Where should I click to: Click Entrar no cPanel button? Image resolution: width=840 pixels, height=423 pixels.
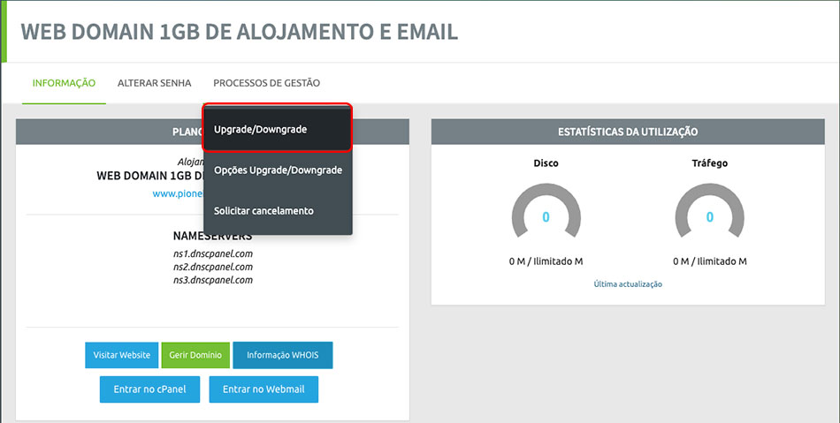(x=149, y=389)
